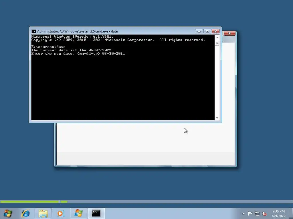Show hidden system tray icons arrow
This screenshot has width=293, height=219.
pos(243,214)
